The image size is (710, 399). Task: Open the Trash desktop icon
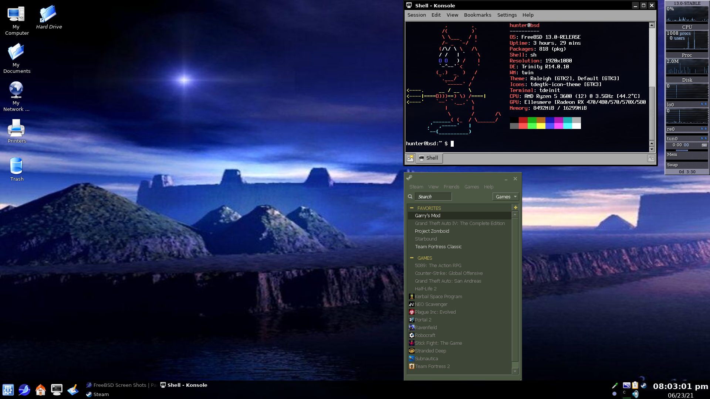coord(16,169)
